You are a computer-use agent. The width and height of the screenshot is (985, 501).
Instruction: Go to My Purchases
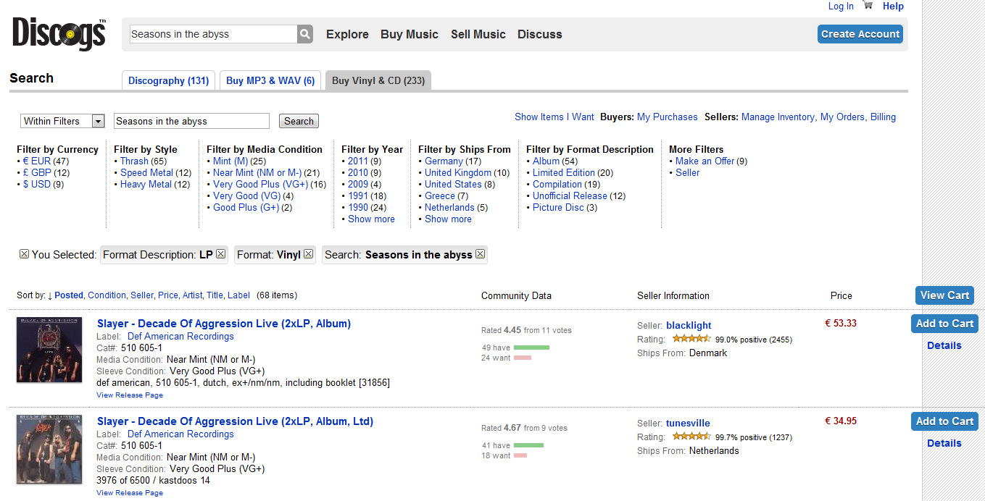[x=667, y=117]
